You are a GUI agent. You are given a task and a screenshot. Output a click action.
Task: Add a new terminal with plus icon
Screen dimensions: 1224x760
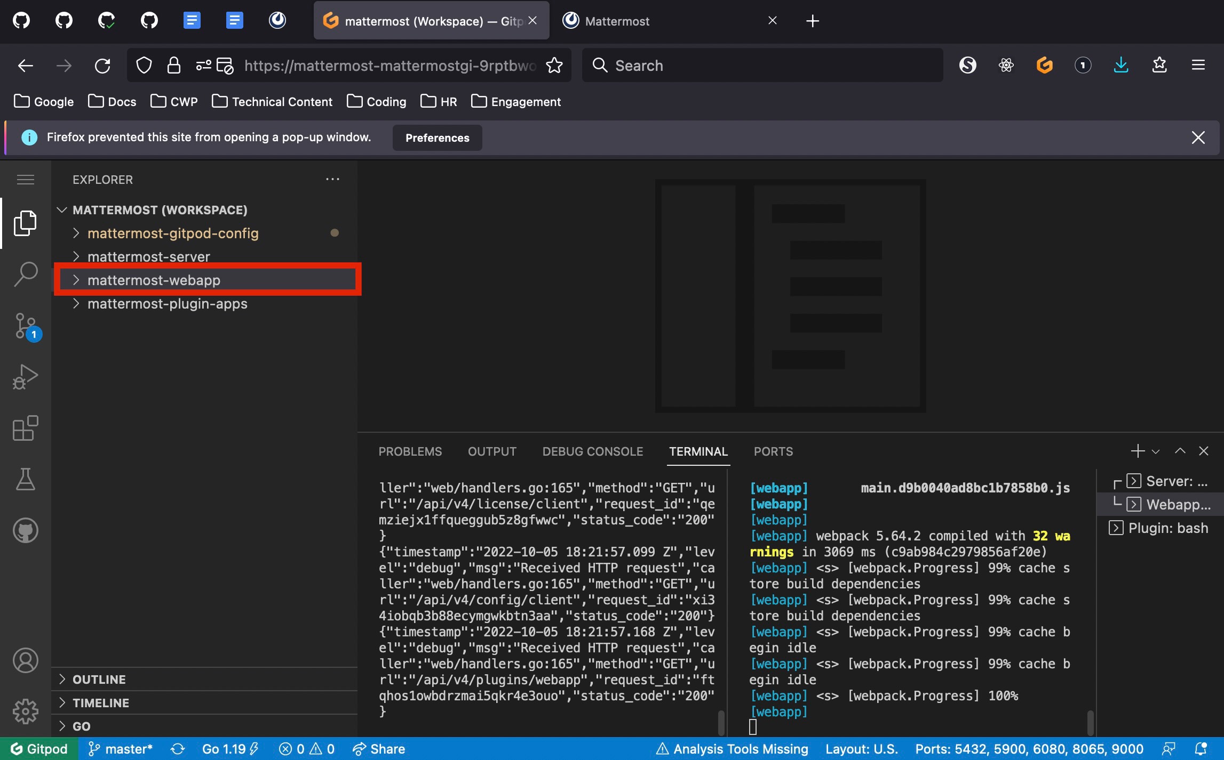[x=1138, y=451]
